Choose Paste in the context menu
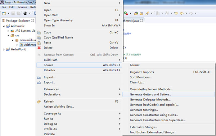Viewport: 216px width, 136px height. pos(79,43)
